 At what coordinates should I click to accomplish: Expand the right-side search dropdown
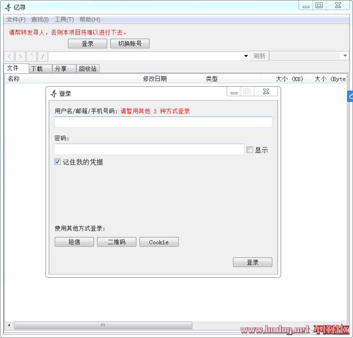[x=345, y=56]
